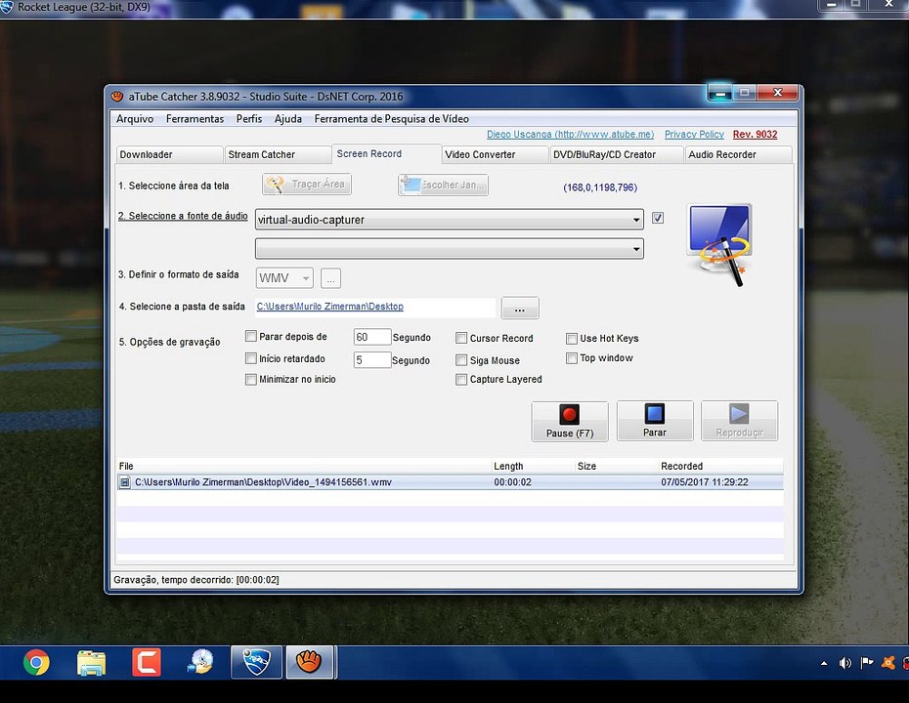Screen dimensions: 909x703
Task: Click aTube Catcher glove taskbar icon
Action: [x=310, y=662]
